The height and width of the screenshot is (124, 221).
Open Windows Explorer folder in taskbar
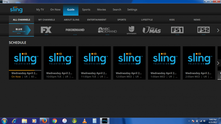point(24,121)
